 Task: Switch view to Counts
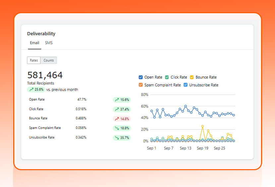(x=49, y=60)
